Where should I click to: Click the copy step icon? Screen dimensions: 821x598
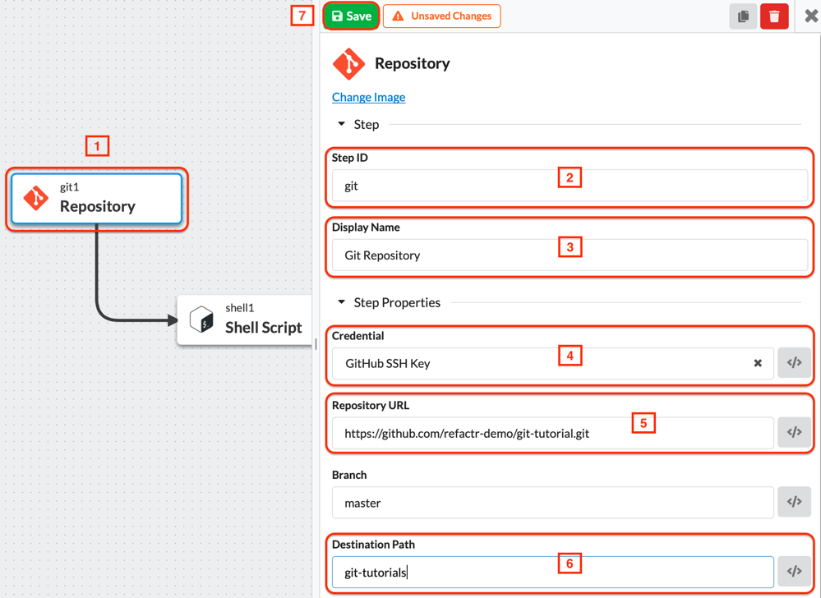point(743,16)
